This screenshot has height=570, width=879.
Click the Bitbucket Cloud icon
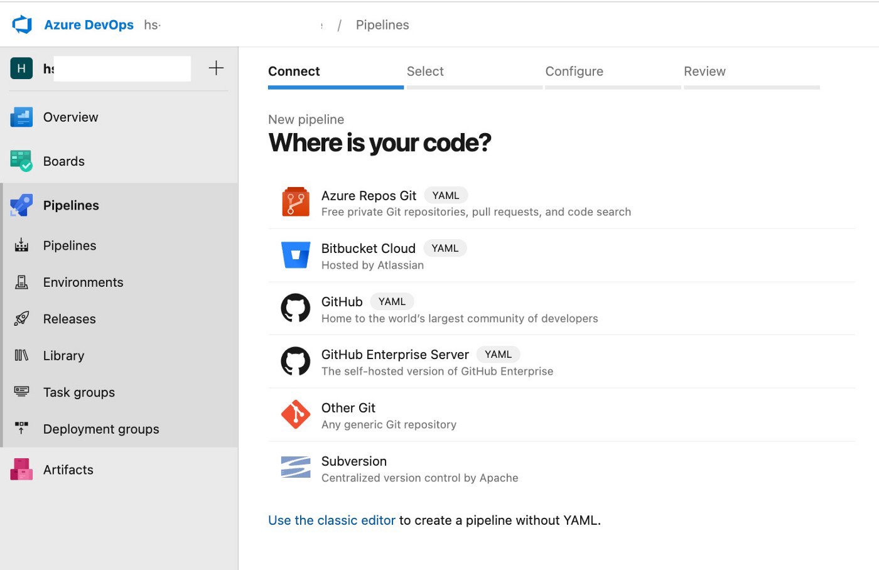coord(296,254)
